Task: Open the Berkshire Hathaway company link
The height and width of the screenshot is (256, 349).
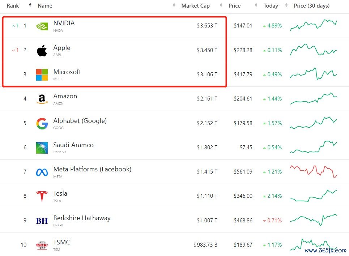Action: click(x=82, y=218)
